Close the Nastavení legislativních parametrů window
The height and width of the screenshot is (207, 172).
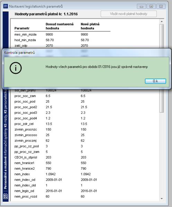(161, 6)
